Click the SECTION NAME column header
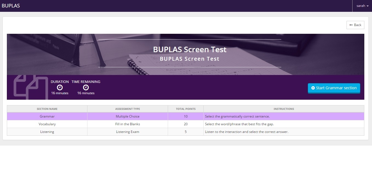The image size is (372, 181). (x=47, y=109)
